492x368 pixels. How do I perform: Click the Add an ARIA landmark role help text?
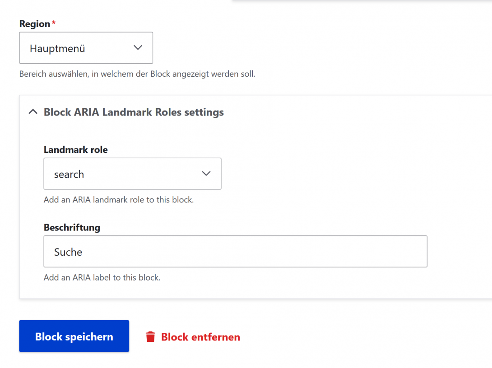tap(119, 199)
